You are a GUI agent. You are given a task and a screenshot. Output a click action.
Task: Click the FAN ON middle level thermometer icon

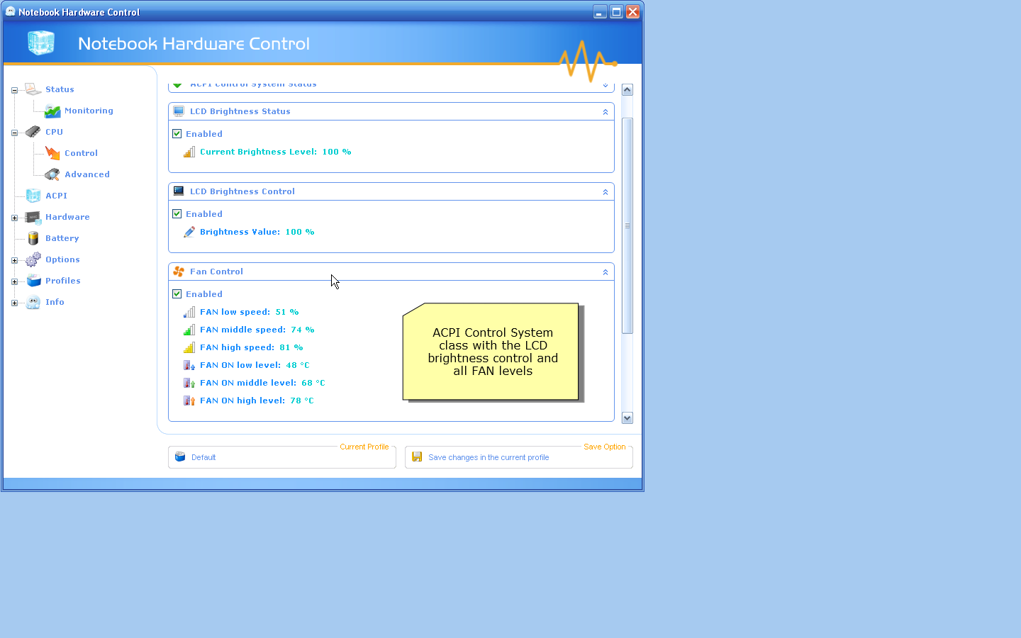point(189,383)
